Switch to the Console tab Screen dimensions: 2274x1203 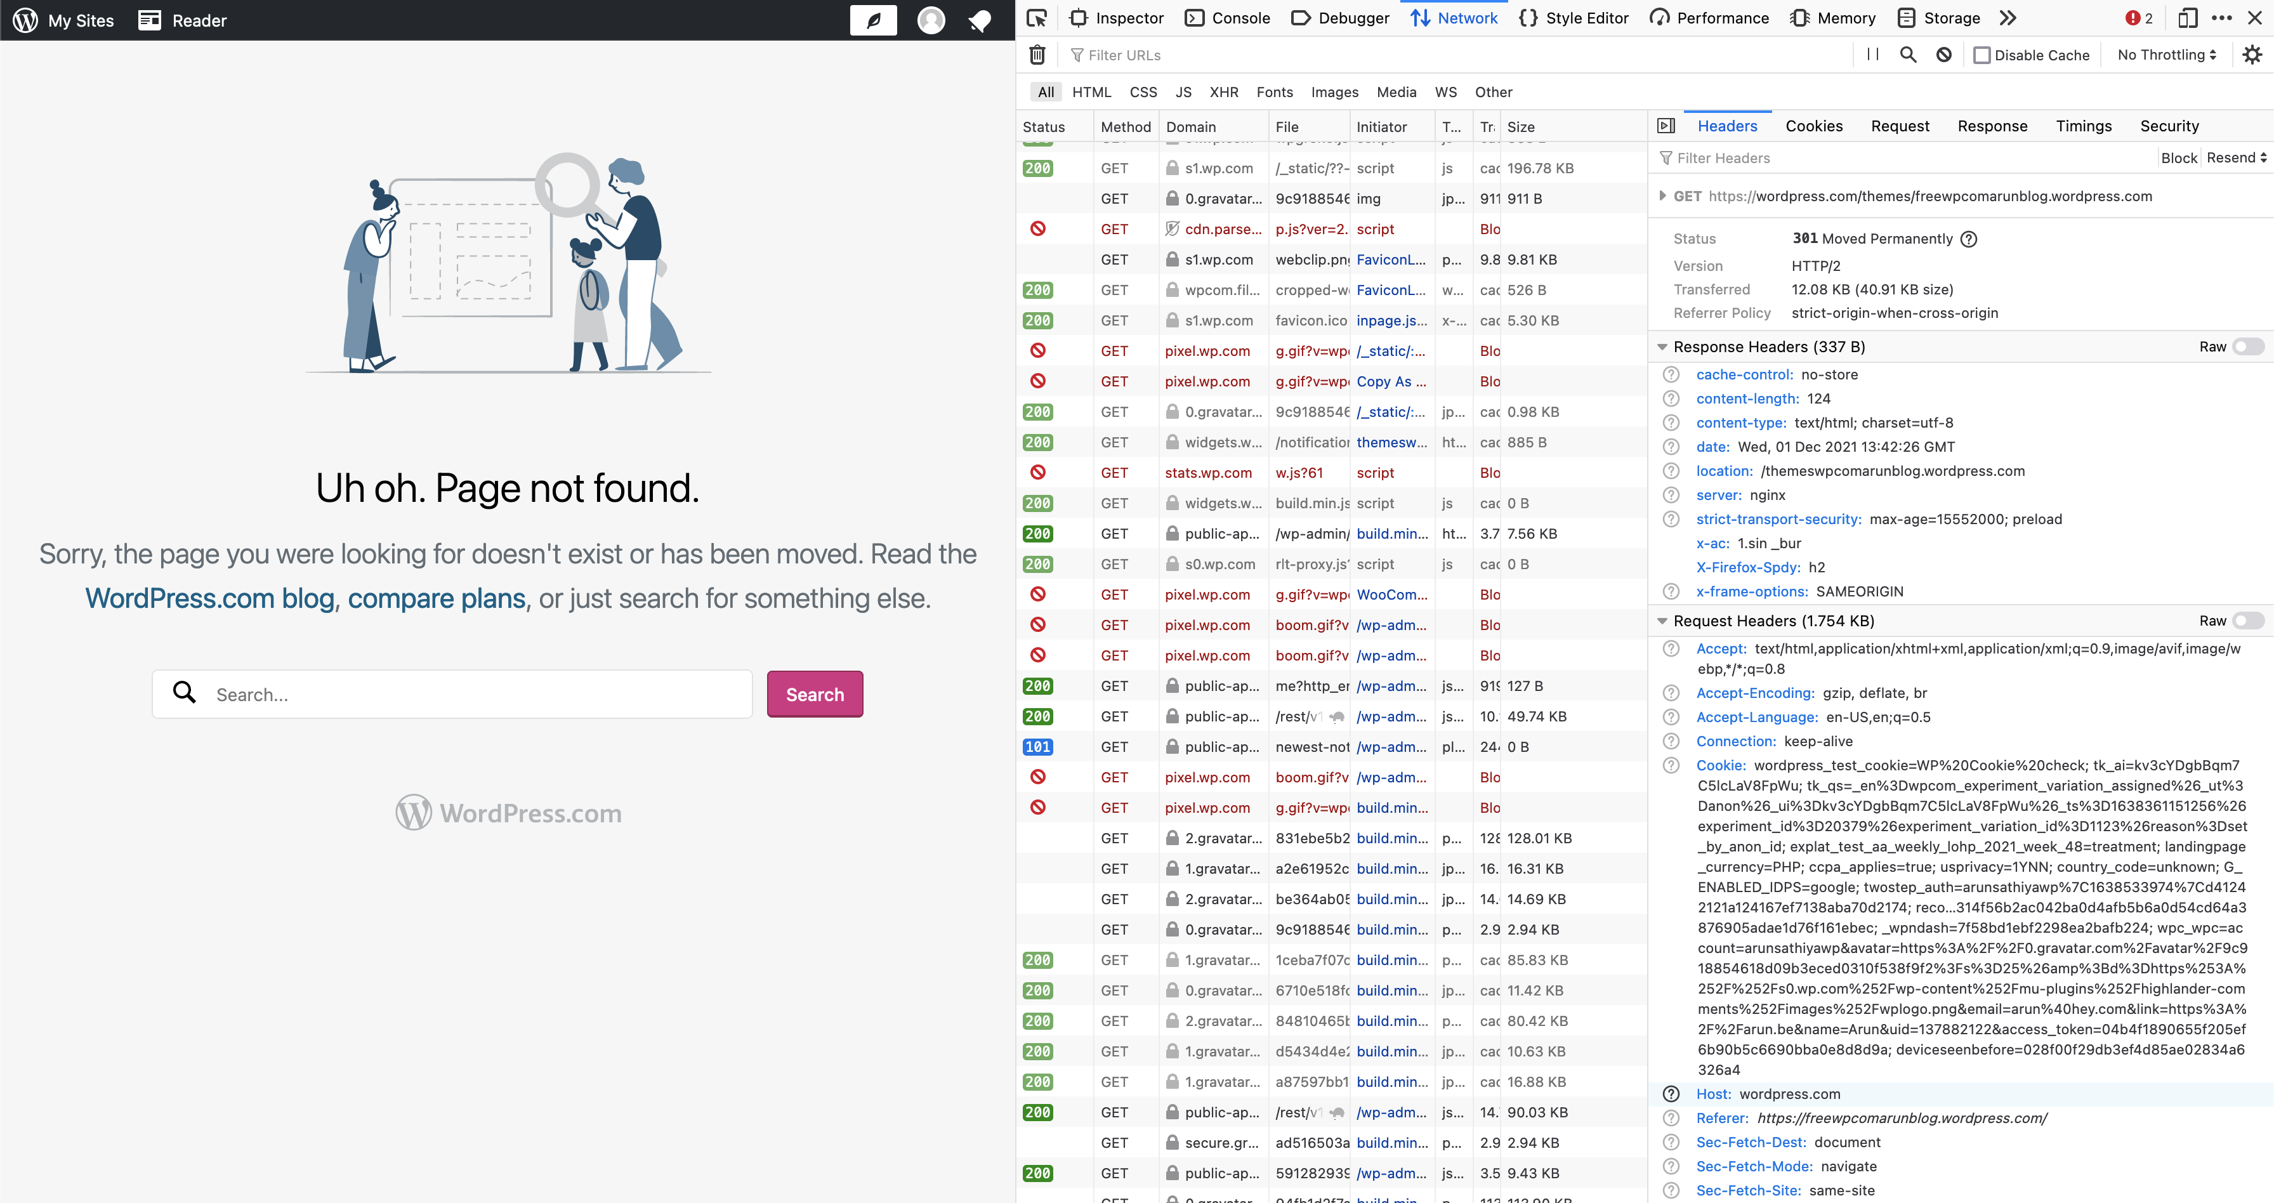(1227, 18)
